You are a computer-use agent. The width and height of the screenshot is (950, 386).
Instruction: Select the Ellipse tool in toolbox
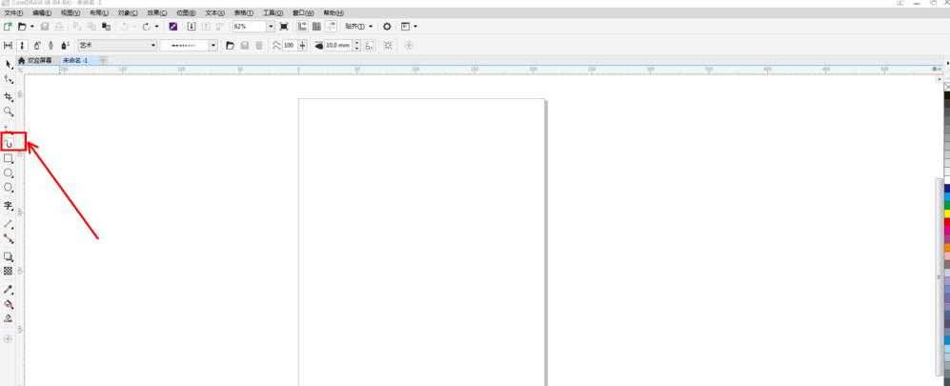coord(9,173)
